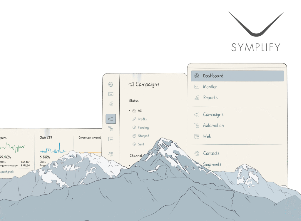Filter campaigns by Pending status
Image resolution: width=301 pixels, height=221 pixels.
142,128
